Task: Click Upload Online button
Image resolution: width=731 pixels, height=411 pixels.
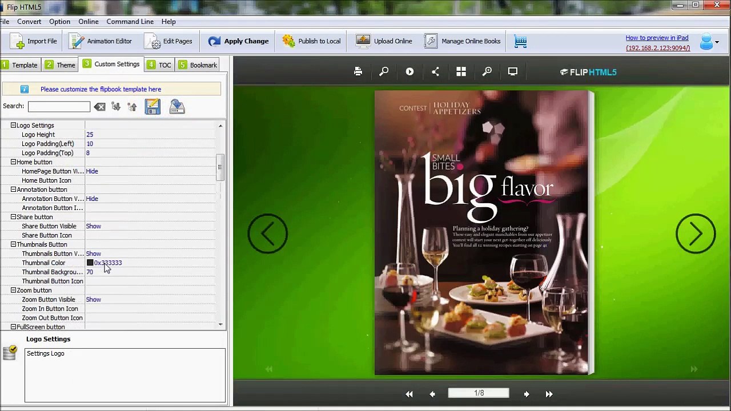Action: [384, 41]
